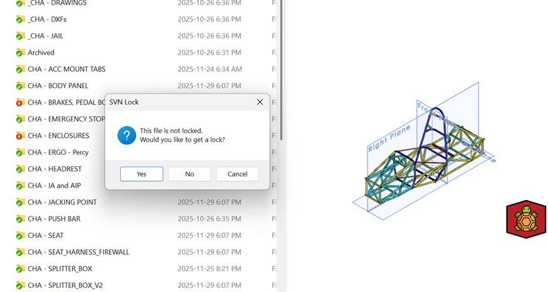
Task: Click Yes to get the SVN lock
Action: tap(142, 174)
